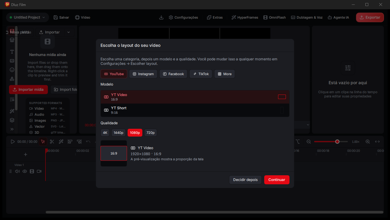Viewport: 390px width, 220px height.
Task: Open the Text tool in left sidebar
Action: [12, 52]
